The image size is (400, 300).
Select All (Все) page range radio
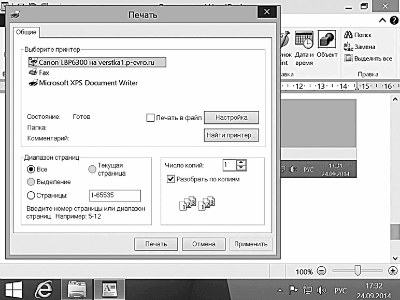coord(31,169)
